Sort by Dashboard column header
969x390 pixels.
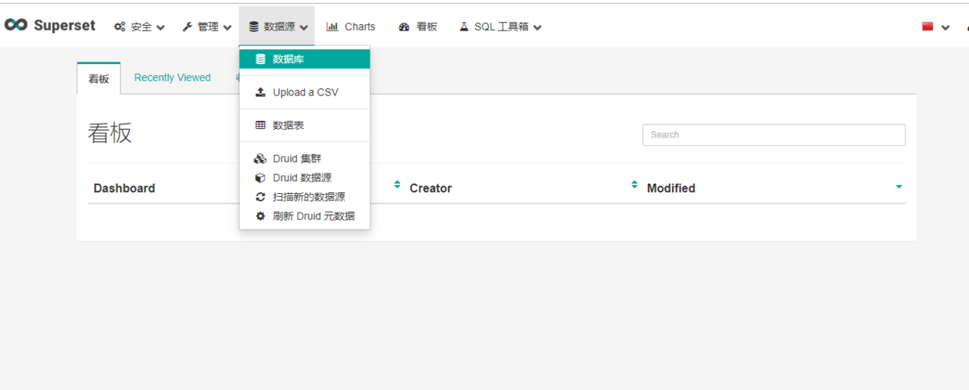[x=124, y=188]
